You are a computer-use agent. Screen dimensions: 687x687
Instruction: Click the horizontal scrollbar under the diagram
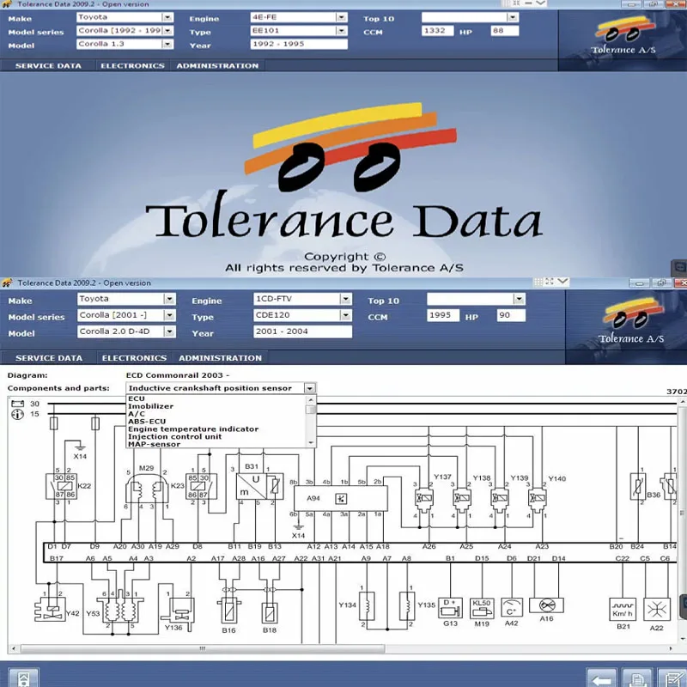pos(203,648)
